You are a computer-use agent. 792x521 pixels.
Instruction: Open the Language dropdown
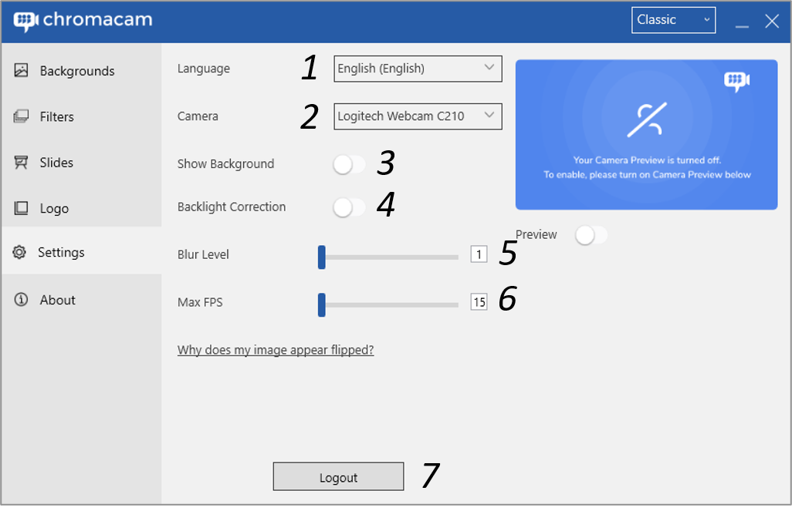point(418,68)
